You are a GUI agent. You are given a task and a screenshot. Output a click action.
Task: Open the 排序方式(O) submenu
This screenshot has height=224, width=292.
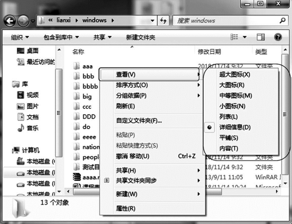[x=152, y=85]
